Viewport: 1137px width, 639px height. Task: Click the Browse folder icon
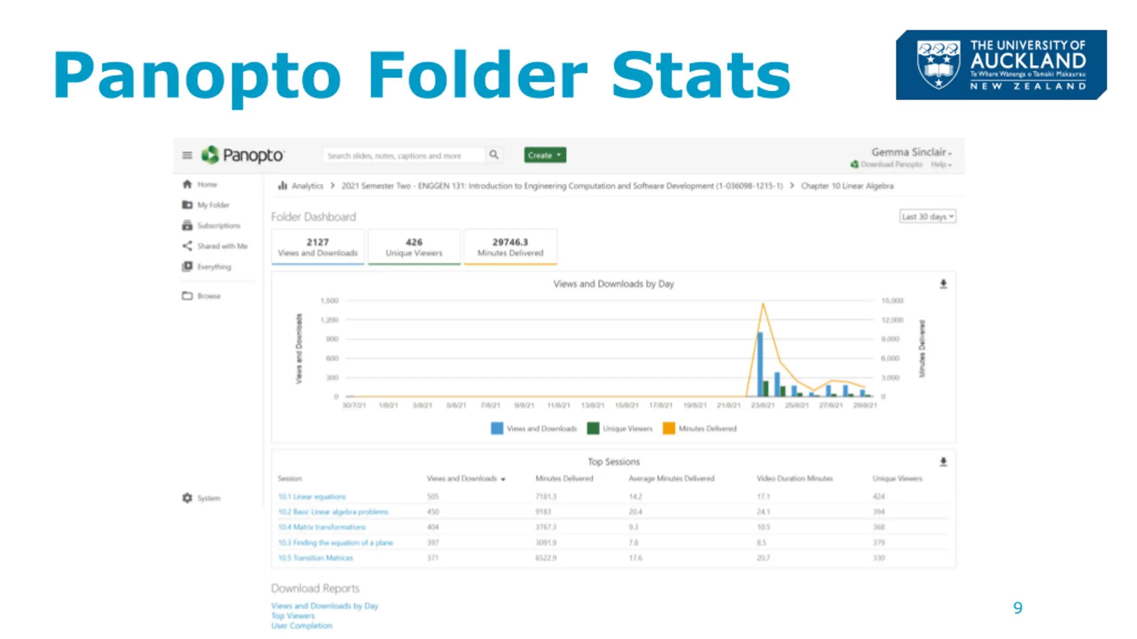(x=187, y=296)
